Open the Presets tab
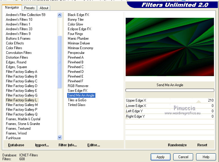219x162 pixels. click(29, 8)
